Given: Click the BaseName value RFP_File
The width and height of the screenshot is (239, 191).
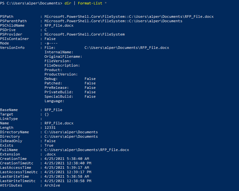Looking at the screenshot, I should 53,110.
